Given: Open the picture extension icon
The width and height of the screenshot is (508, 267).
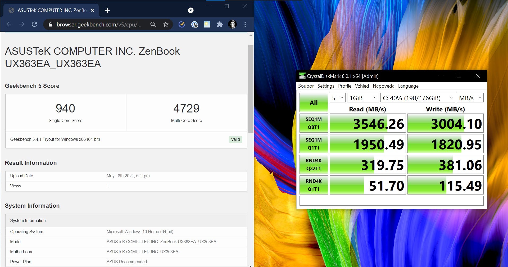Looking at the screenshot, I should coord(207,24).
